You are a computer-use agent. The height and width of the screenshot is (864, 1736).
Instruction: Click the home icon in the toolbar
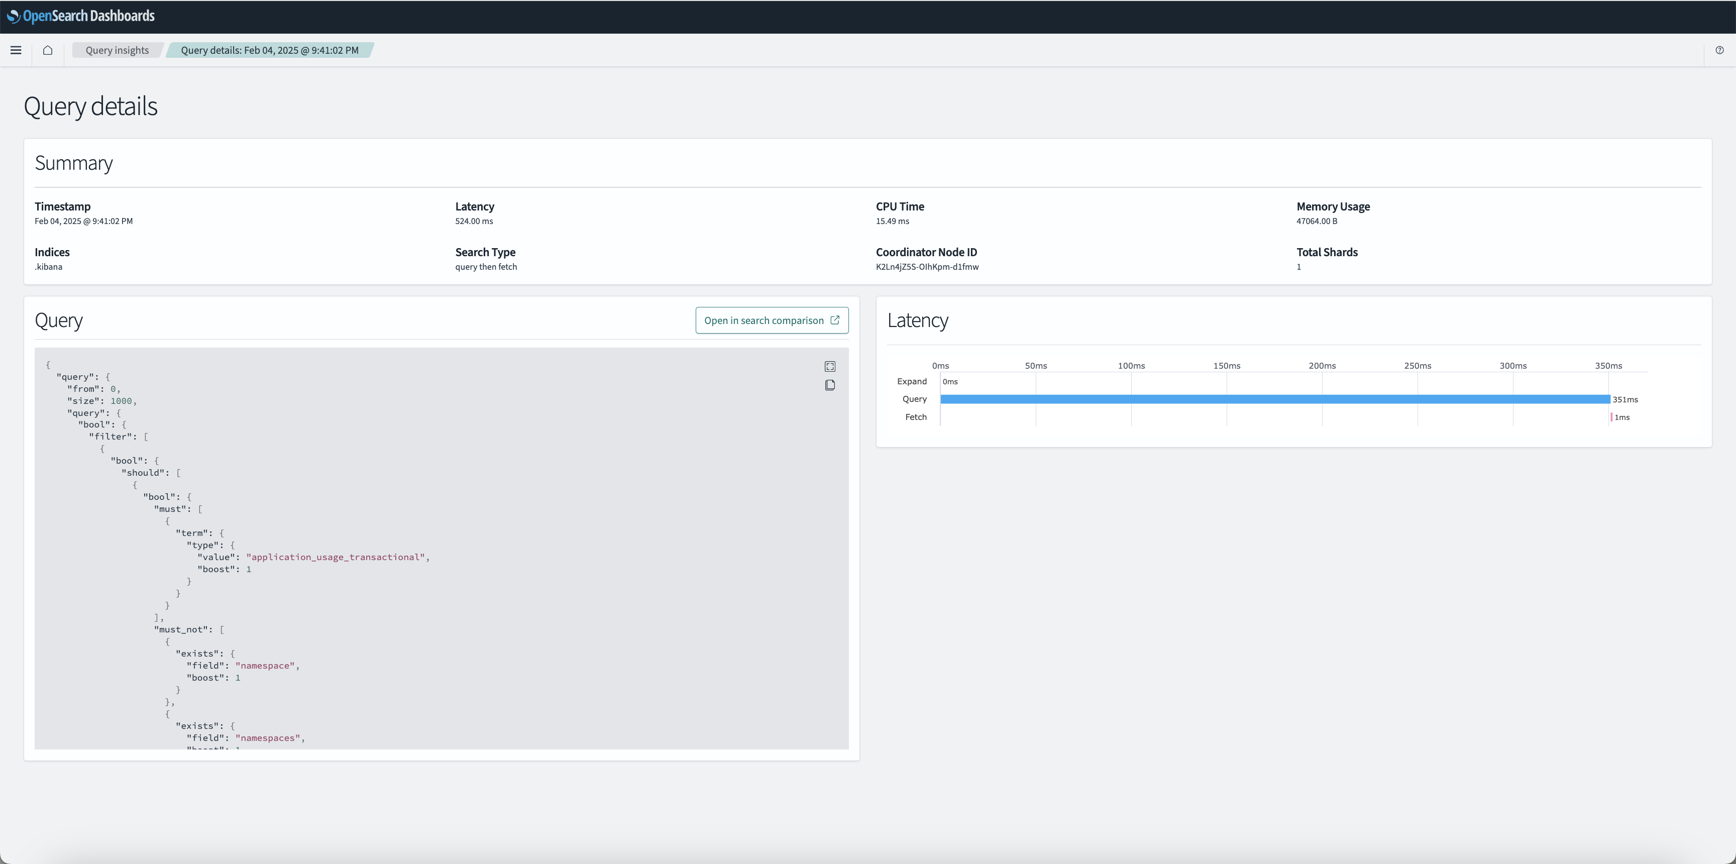[47, 50]
